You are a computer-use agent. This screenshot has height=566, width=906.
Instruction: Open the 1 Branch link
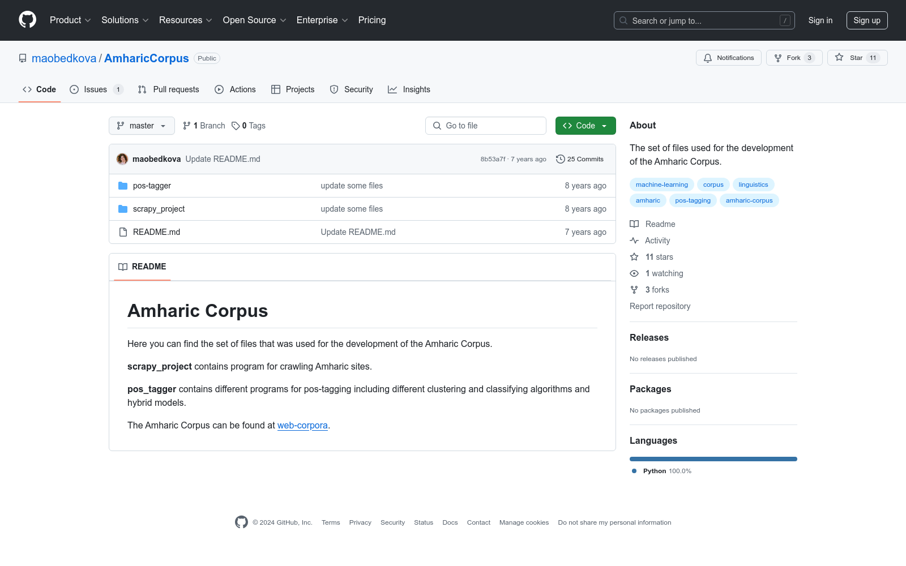coord(204,126)
